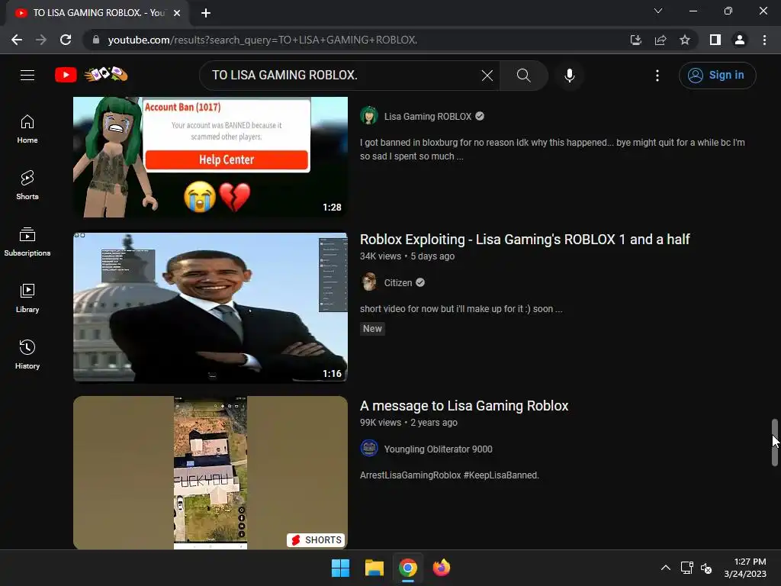
Task: Open the clock showing 1:27 PM
Action: click(x=745, y=568)
